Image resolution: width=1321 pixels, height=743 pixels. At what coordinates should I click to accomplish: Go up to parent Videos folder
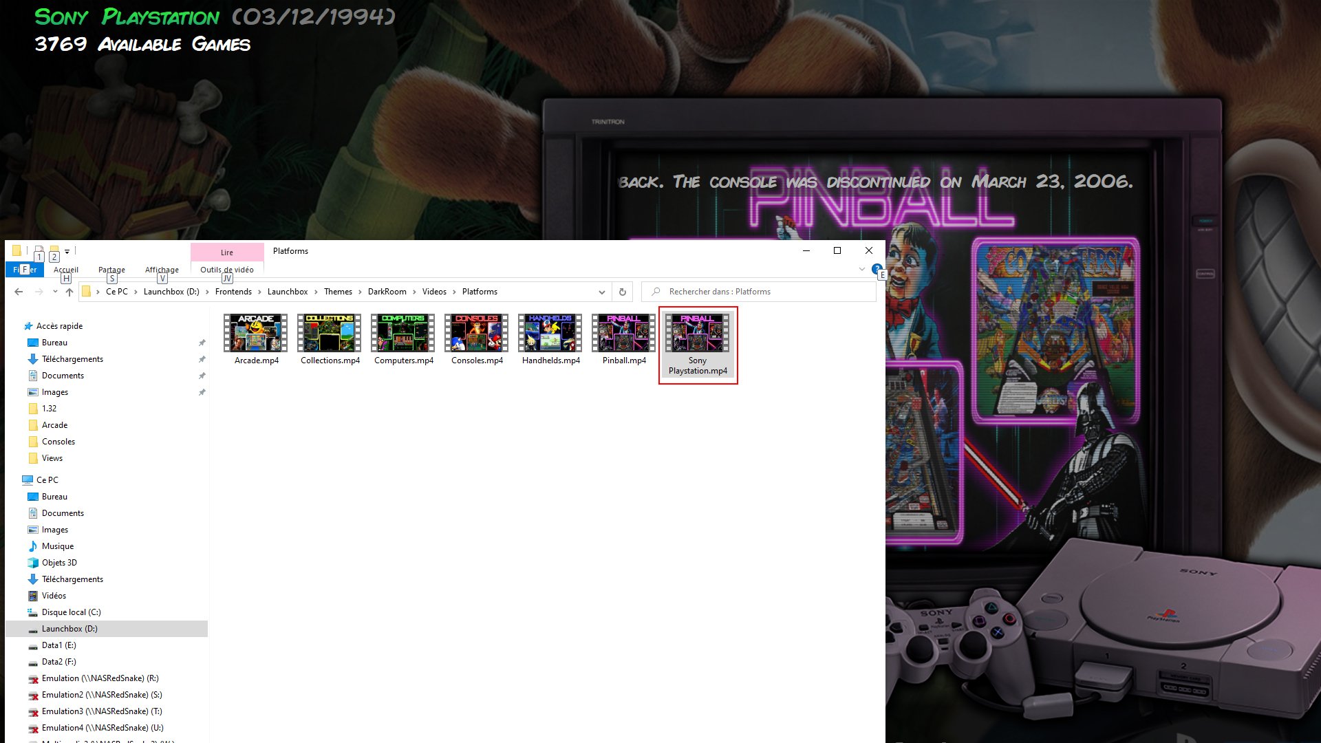coord(69,292)
